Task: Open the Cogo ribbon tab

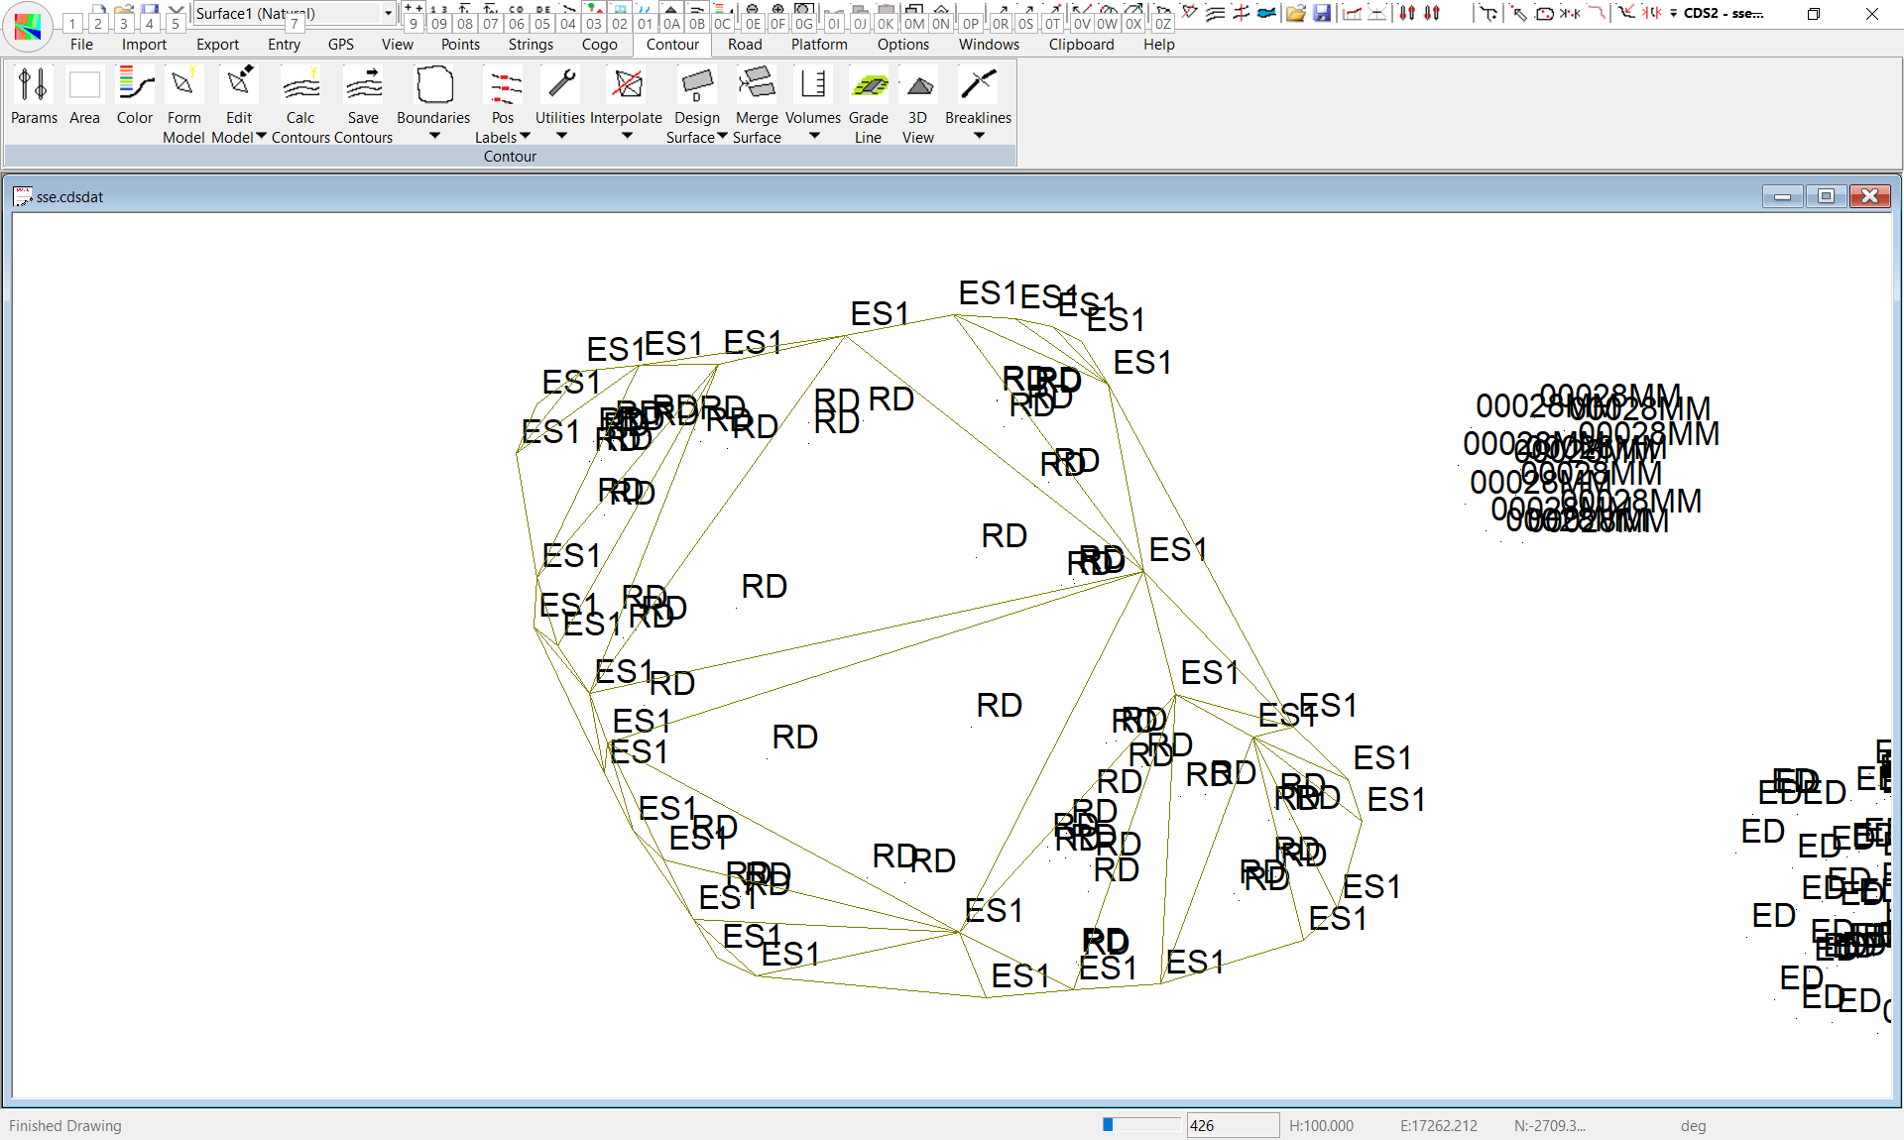Action: click(x=599, y=45)
